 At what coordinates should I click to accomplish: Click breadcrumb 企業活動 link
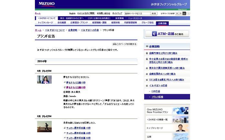click(x=73, y=30)
